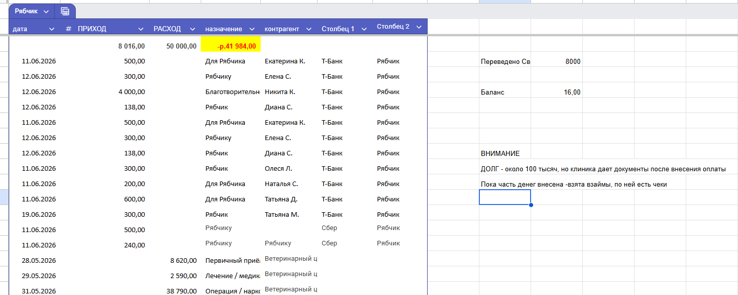Click Рябчик in the Олеся Л. row
Image resolution: width=738 pixels, height=295 pixels.
[x=388, y=169]
